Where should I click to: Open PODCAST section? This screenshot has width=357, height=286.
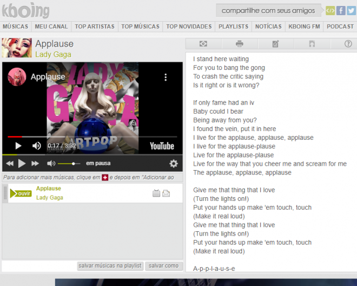pyautogui.click(x=340, y=27)
